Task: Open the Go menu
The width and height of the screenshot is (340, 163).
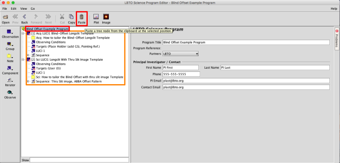Action: pyautogui.click(x=32, y=9)
